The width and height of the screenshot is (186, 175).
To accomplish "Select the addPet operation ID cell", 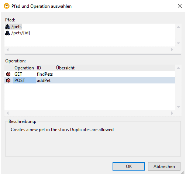I will point(44,80).
